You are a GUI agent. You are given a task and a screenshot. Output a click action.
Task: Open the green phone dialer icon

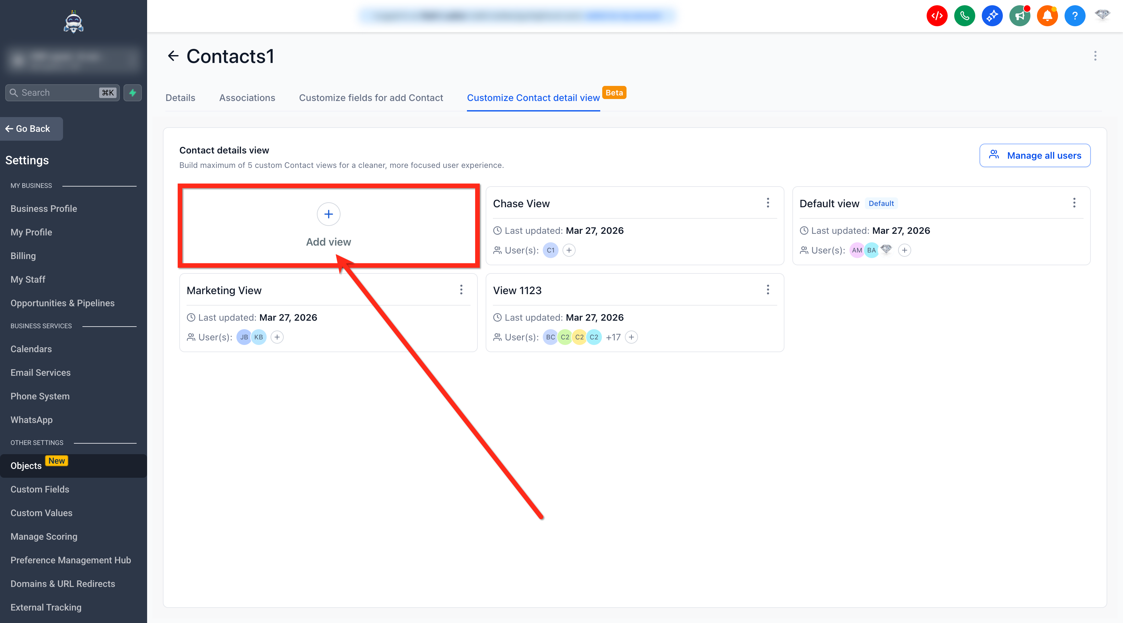tap(964, 16)
